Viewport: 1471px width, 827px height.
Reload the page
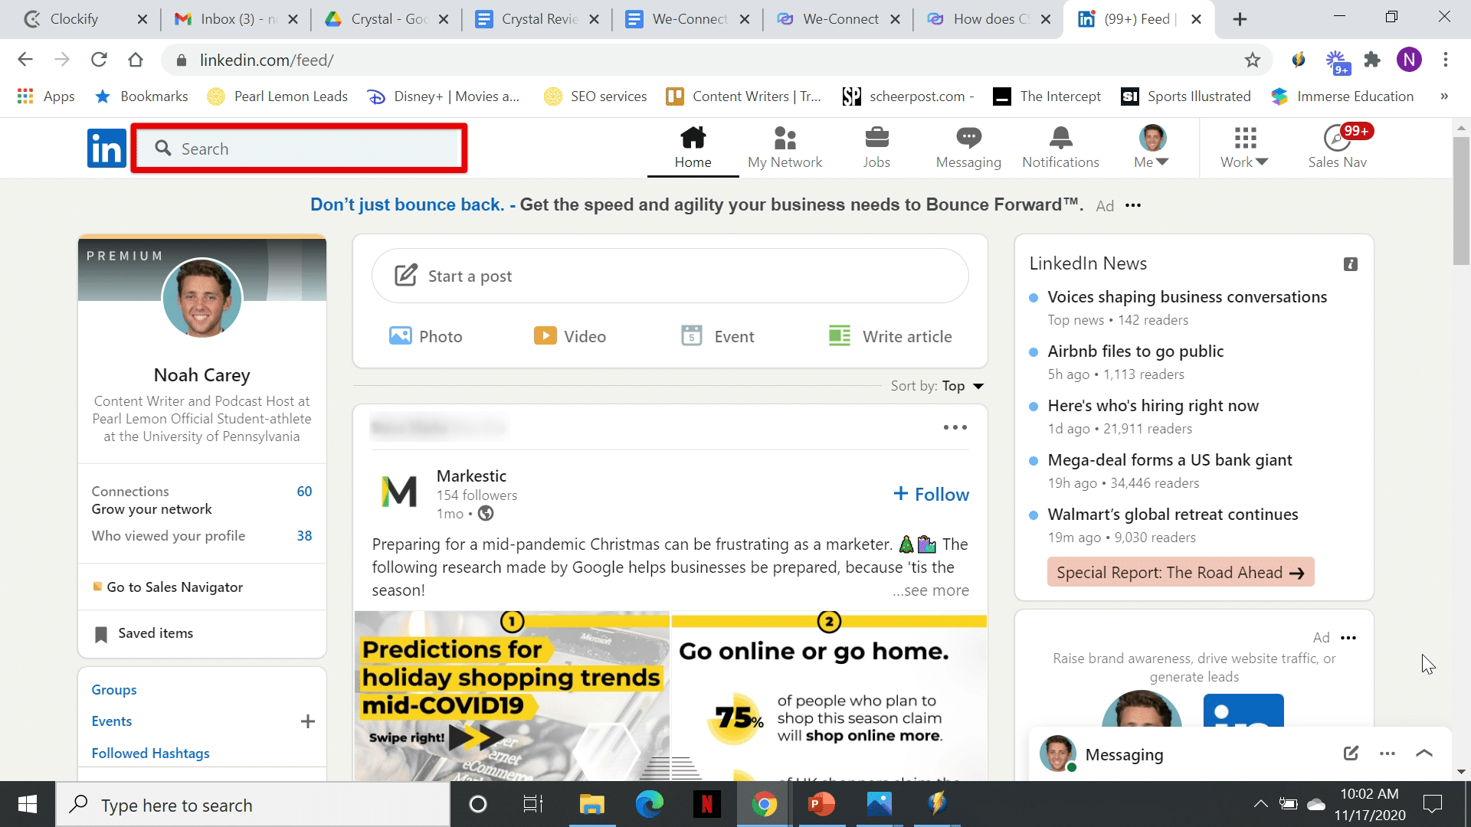tap(99, 60)
